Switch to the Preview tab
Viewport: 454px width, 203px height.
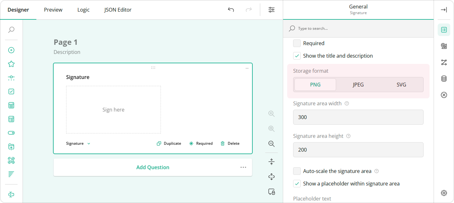(53, 10)
